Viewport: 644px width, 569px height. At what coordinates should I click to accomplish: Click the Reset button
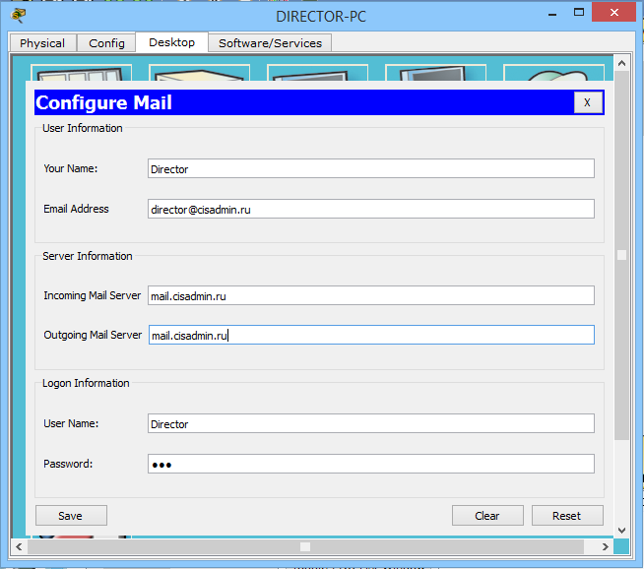coord(567,516)
